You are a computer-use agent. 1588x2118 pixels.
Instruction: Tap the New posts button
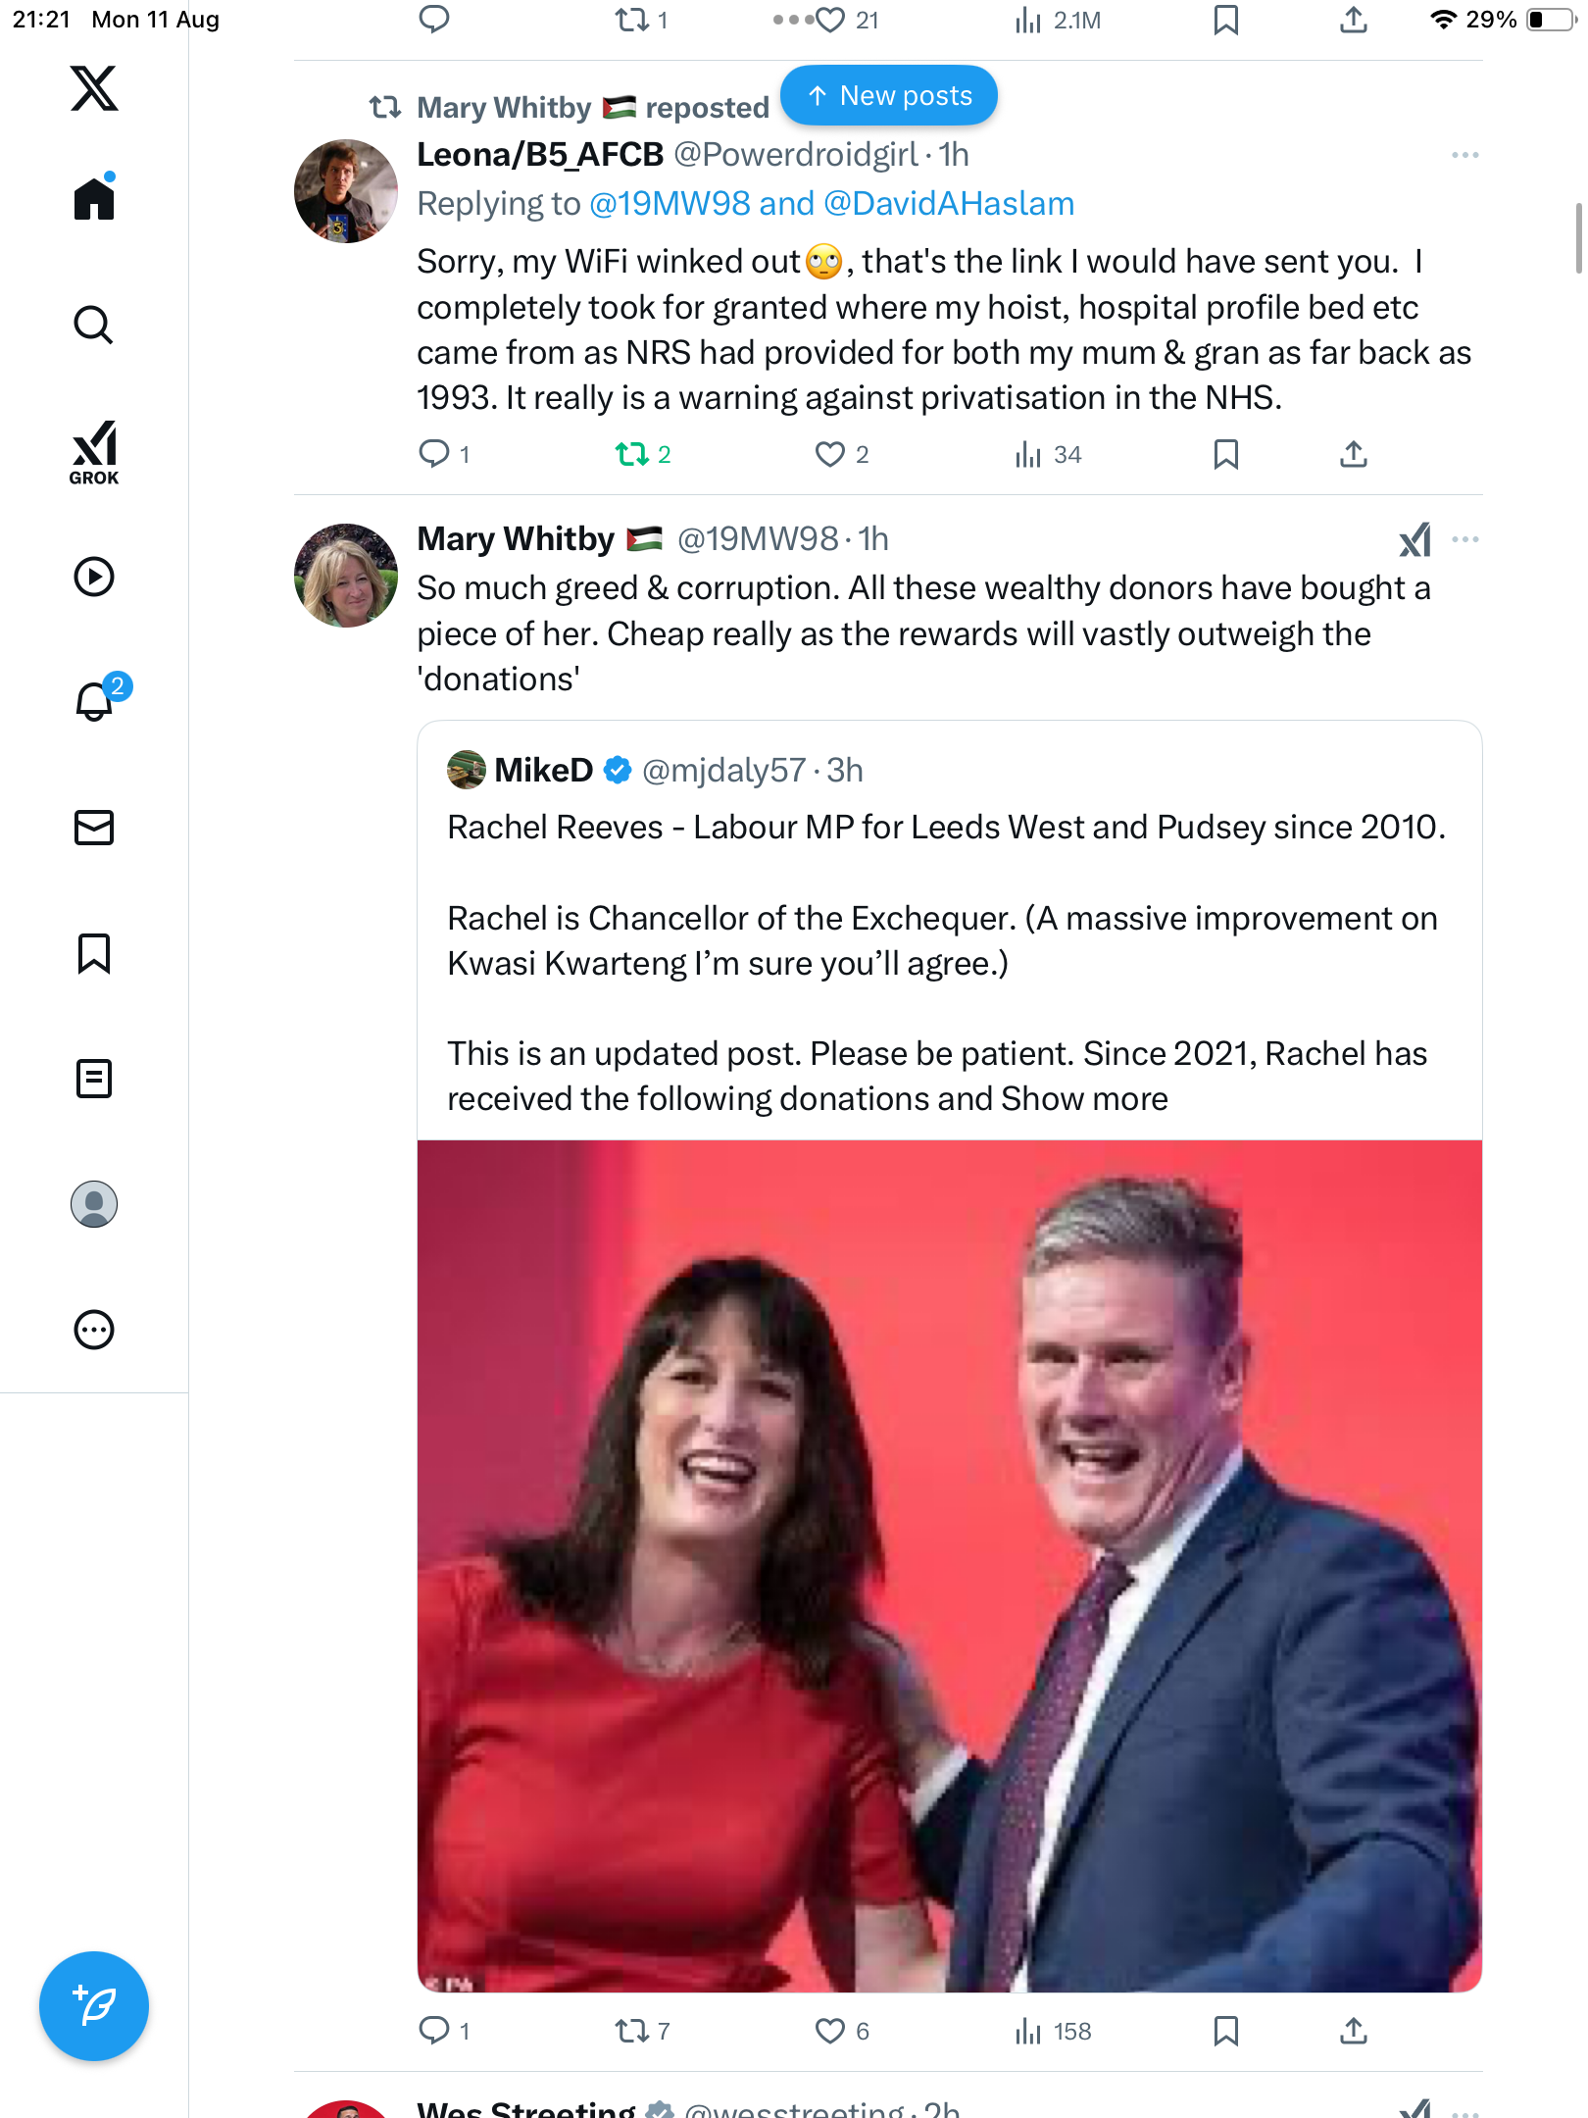coord(888,96)
